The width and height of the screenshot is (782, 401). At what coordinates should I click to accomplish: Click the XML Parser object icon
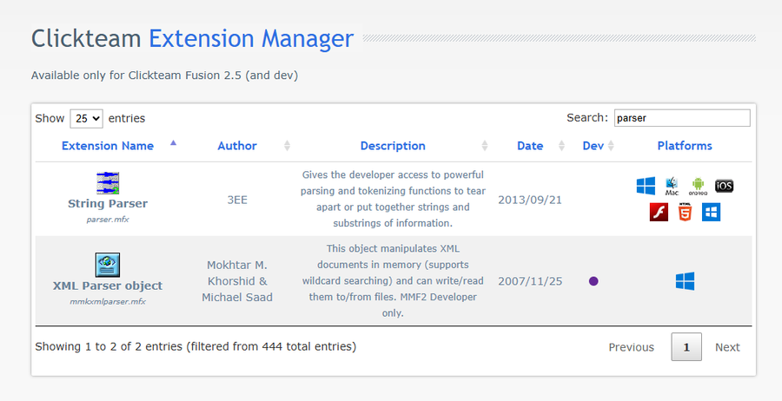point(108,265)
